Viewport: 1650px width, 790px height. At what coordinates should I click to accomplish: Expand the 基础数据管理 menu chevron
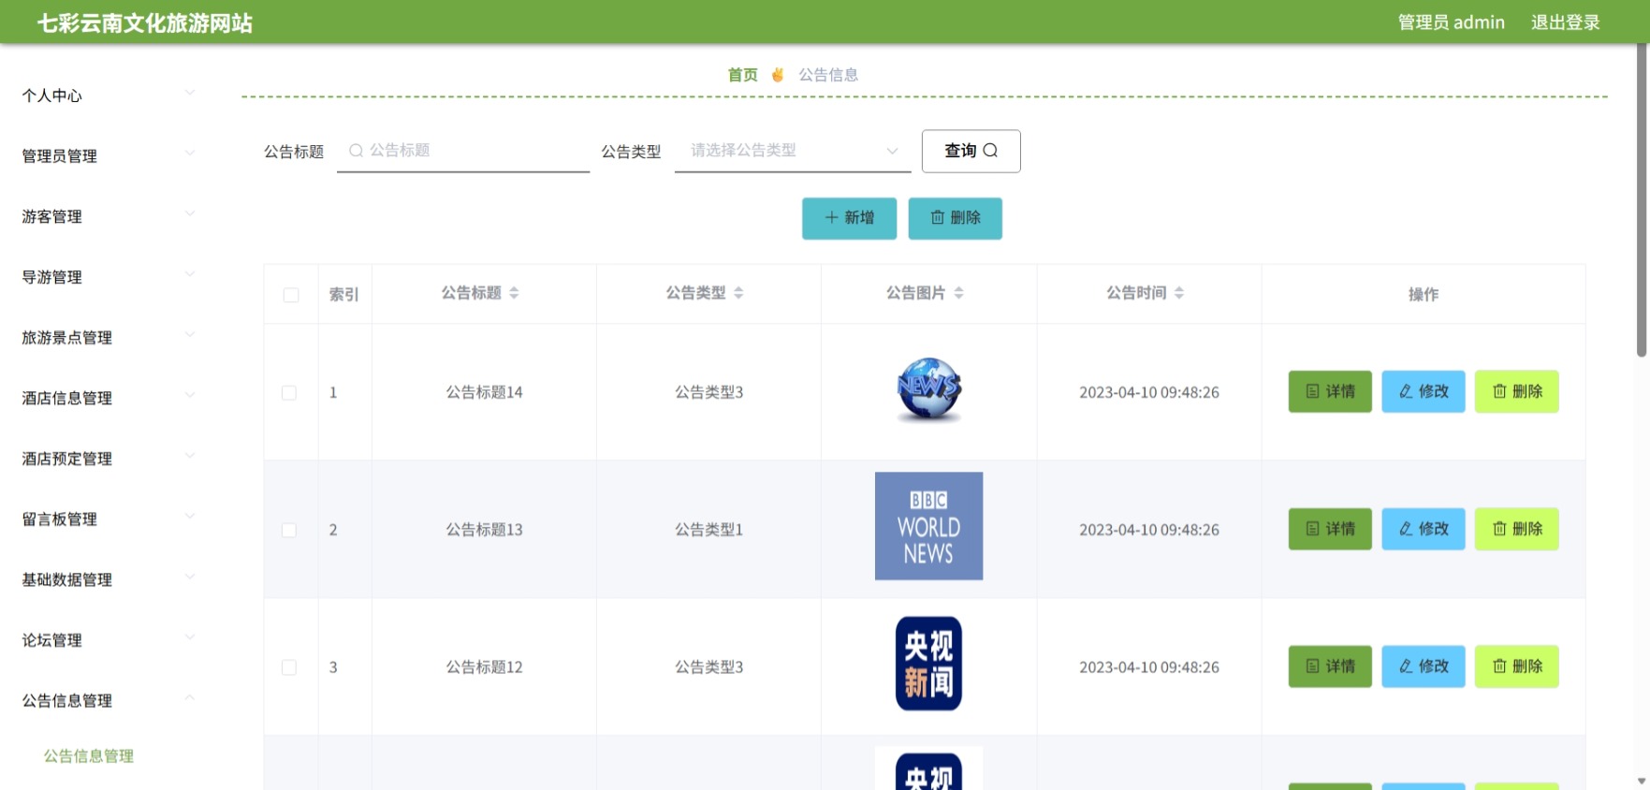pyautogui.click(x=190, y=577)
